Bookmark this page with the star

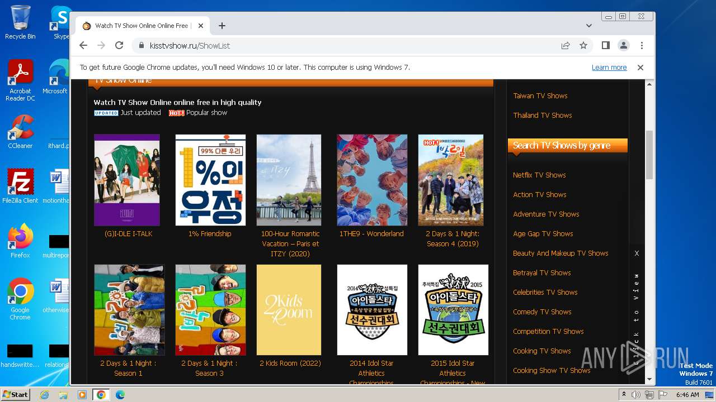pos(583,45)
